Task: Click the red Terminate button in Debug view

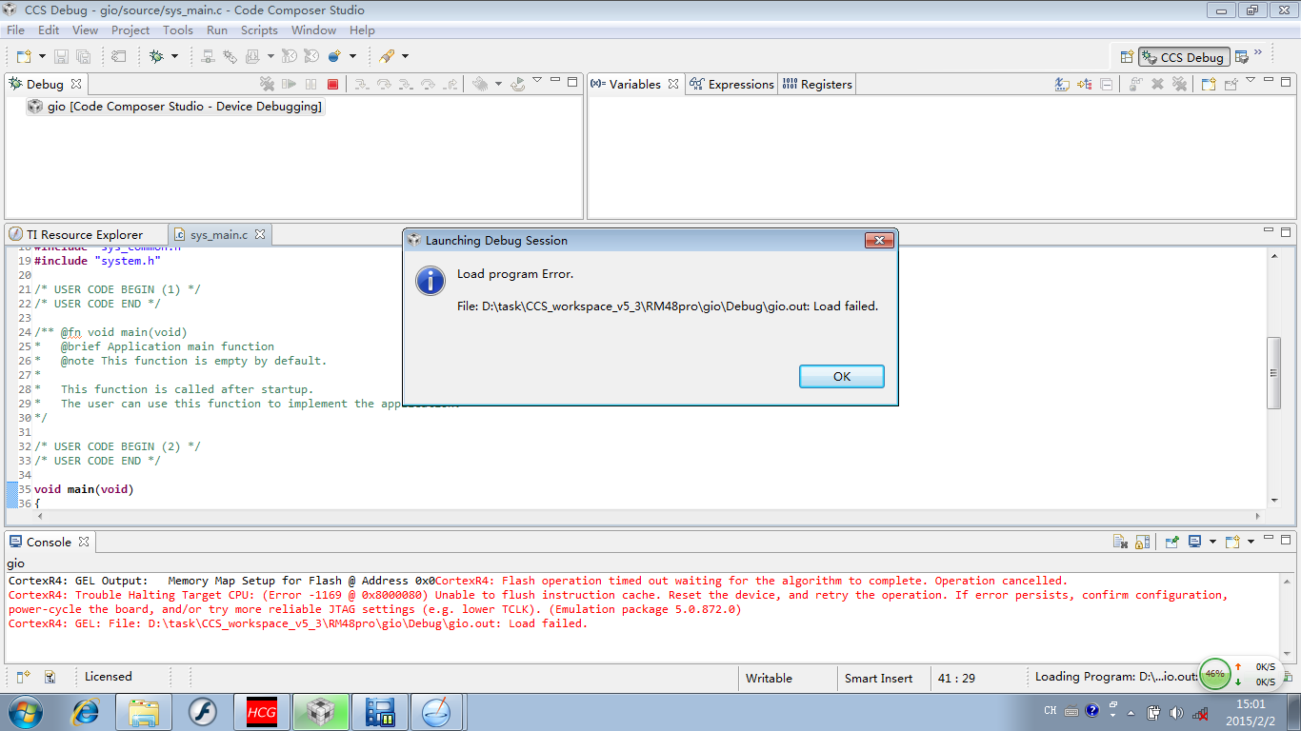Action: point(332,84)
